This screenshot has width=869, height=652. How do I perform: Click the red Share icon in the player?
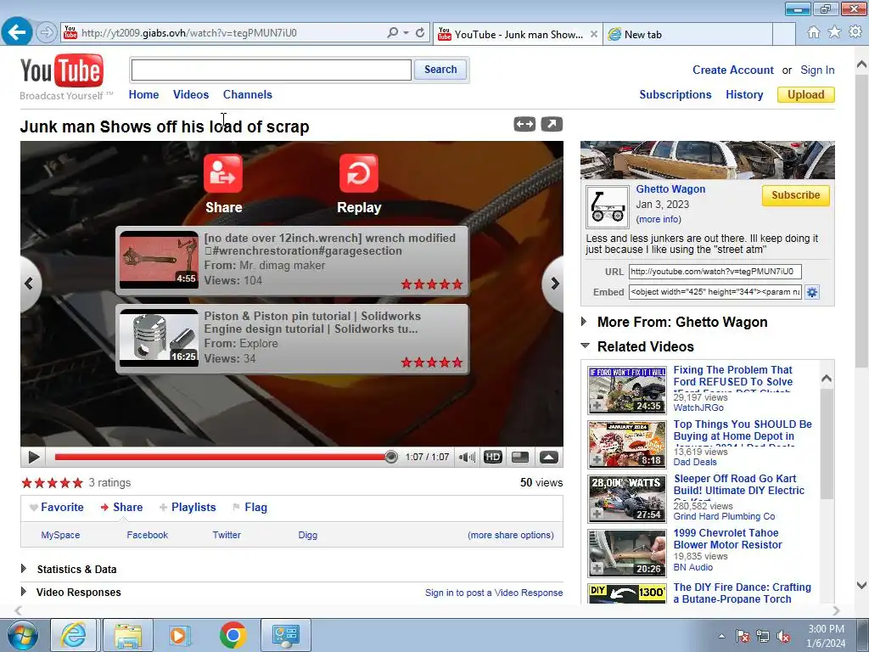(223, 173)
